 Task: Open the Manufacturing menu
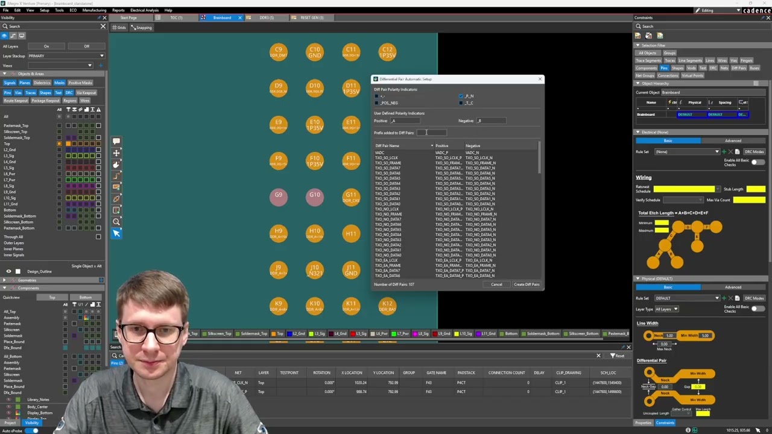(x=94, y=10)
